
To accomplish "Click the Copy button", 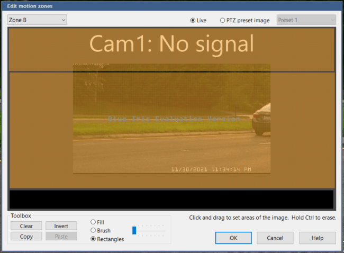I will [x=26, y=236].
